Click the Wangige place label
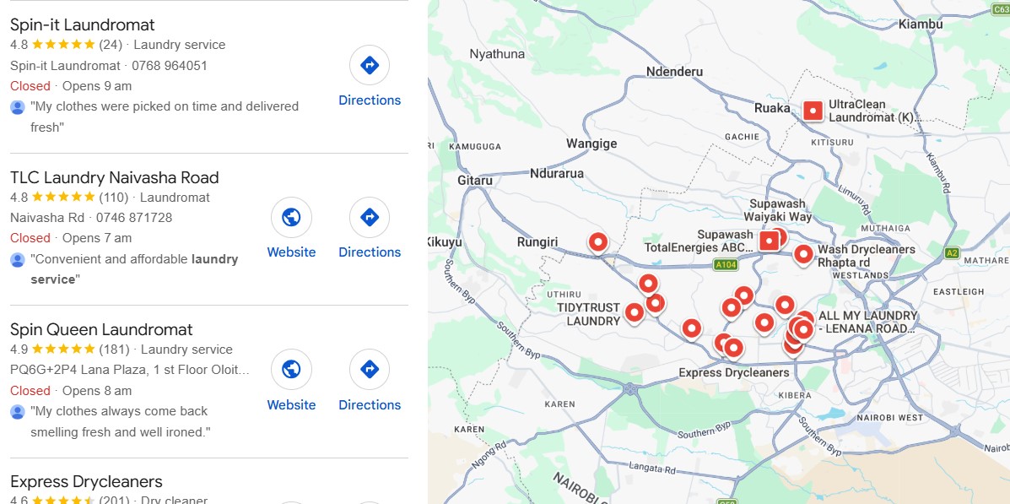1010x504 pixels. [x=591, y=144]
